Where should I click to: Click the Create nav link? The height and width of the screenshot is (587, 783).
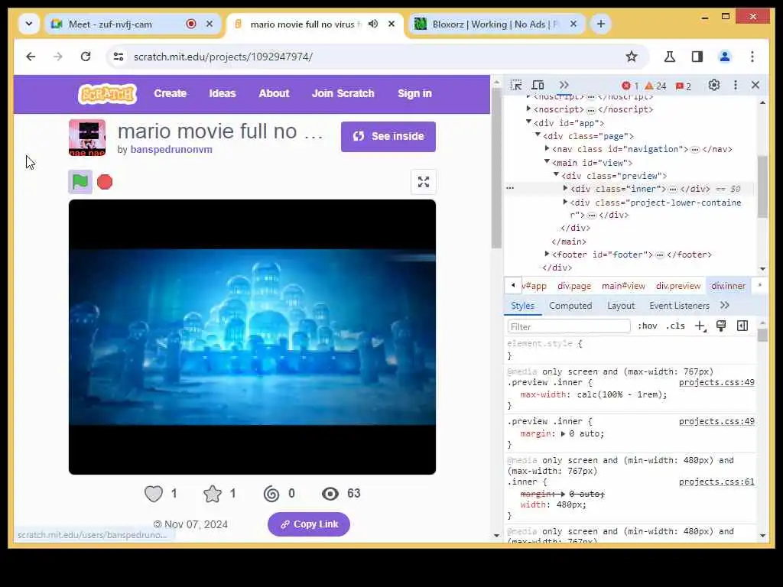pos(171,94)
